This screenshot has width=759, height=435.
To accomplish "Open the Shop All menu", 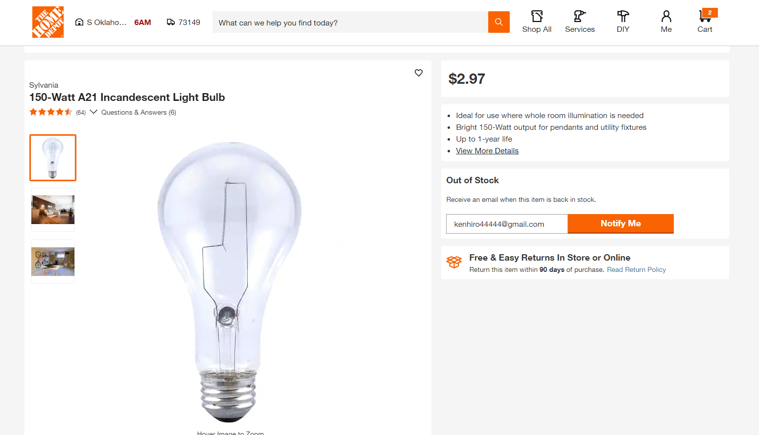I will (537, 22).
